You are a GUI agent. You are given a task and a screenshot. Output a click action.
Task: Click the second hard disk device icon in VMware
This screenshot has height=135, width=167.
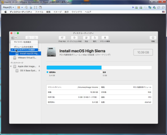click(141, 8)
